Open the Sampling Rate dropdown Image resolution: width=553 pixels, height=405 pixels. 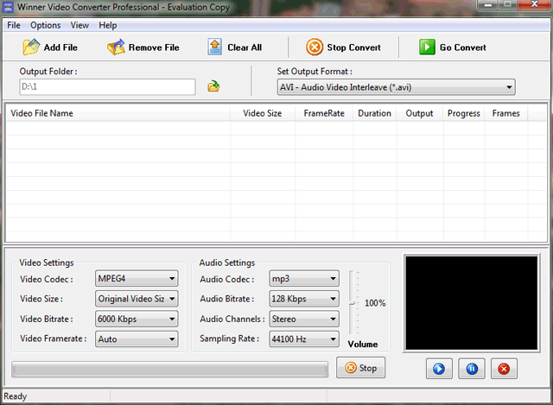(304, 339)
